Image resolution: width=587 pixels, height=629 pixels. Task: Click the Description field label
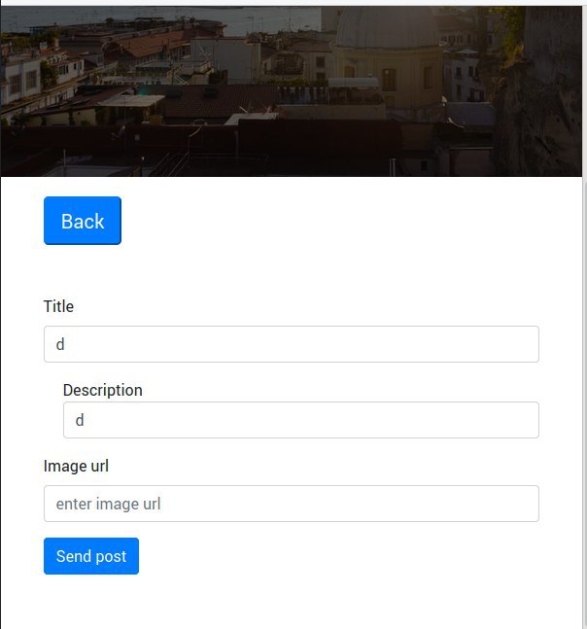pos(103,390)
